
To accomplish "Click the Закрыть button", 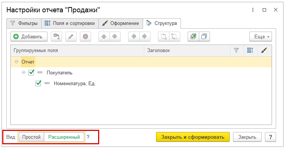I will point(247,137).
